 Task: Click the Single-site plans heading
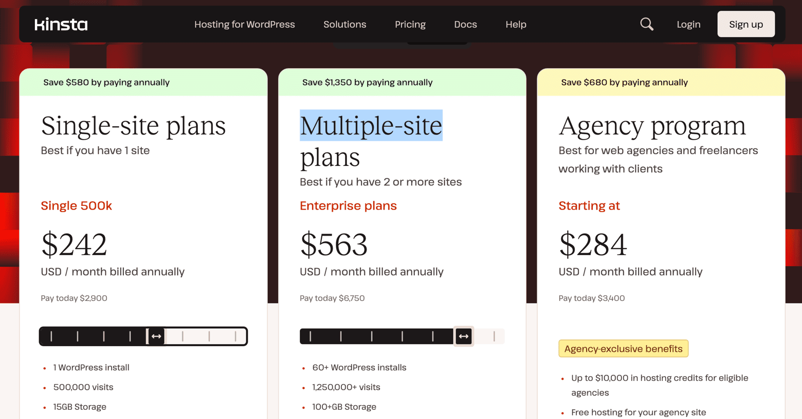(133, 126)
